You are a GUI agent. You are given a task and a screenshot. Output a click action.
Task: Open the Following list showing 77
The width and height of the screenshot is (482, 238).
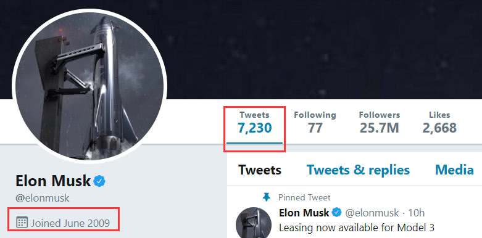[315, 123]
